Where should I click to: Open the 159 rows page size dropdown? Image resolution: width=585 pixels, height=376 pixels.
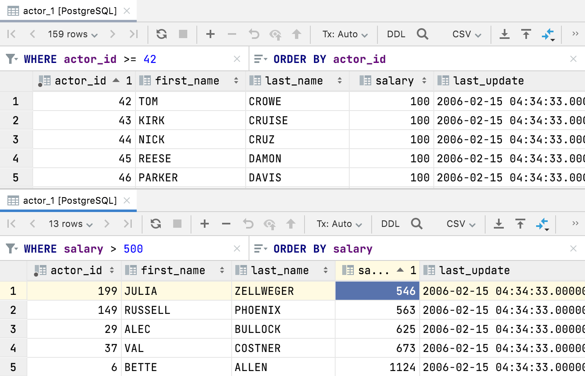pyautogui.click(x=72, y=34)
